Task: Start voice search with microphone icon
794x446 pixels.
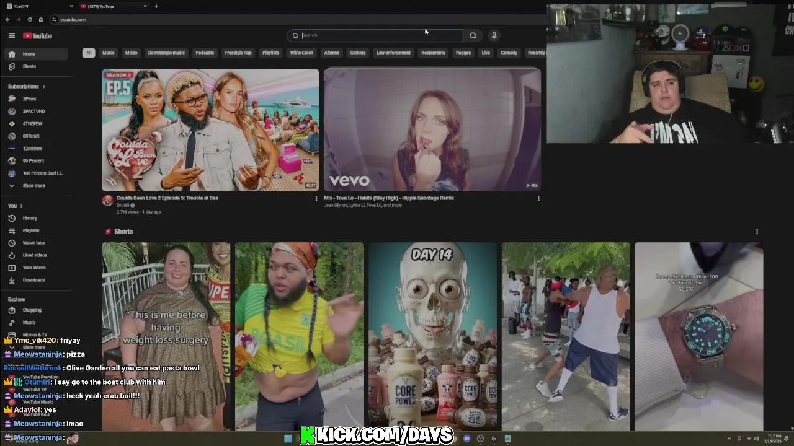Action: (494, 35)
